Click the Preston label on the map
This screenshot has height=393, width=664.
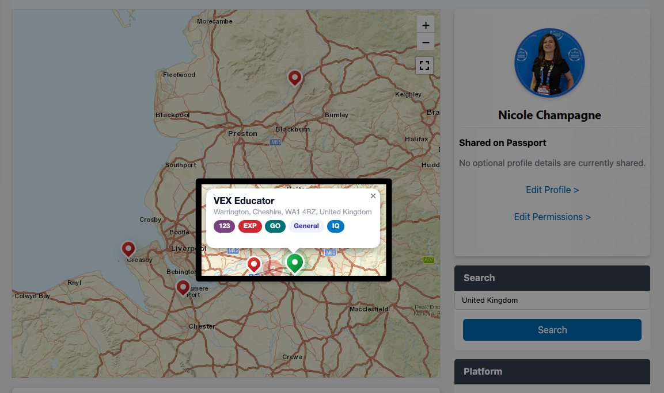242,133
